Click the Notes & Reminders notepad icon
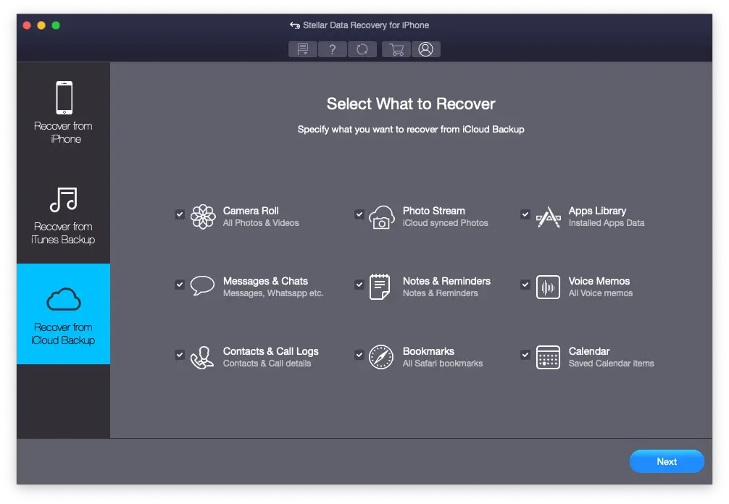This screenshot has width=729, height=504. tap(380, 287)
